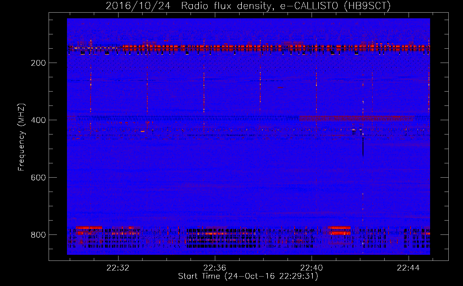Click the "Frequency (MHZ)" axis label

(x=21, y=137)
